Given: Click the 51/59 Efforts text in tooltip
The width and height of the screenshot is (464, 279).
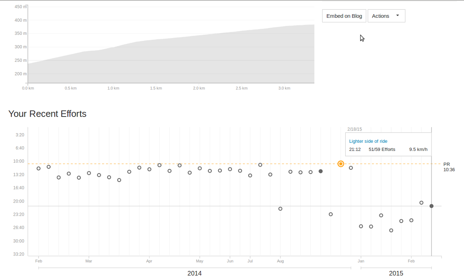Looking at the screenshot, I should click(x=382, y=149).
